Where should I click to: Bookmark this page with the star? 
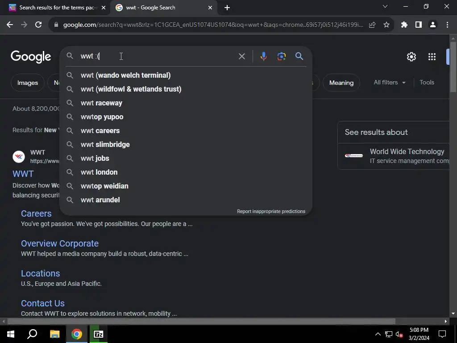point(386,25)
